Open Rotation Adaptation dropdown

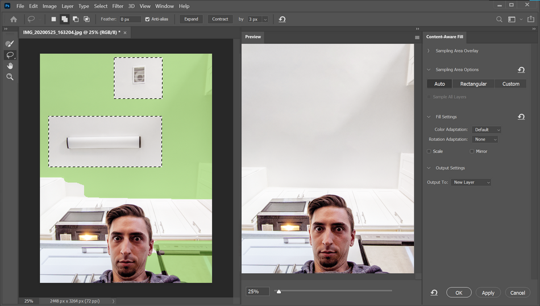(x=485, y=140)
